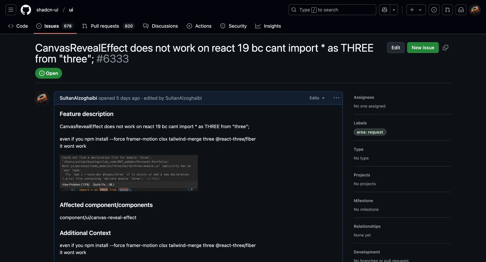Switch to the Code tab
486x262 pixels.
[x=18, y=26]
